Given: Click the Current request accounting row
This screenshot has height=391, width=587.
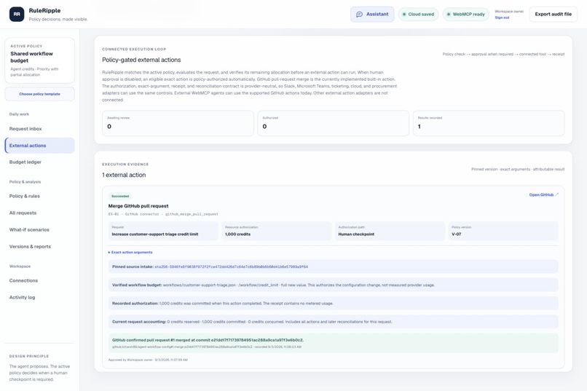Looking at the screenshot, I should point(333,322).
